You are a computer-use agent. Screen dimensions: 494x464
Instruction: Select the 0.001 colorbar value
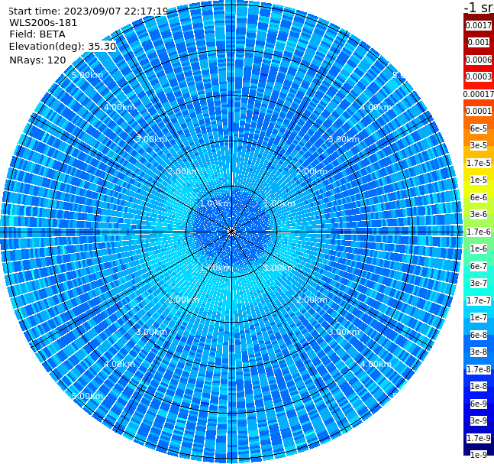tap(479, 42)
